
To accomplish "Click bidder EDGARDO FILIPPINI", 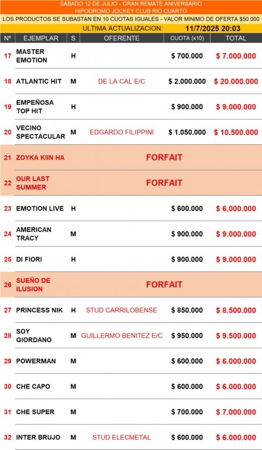I will 122,132.
